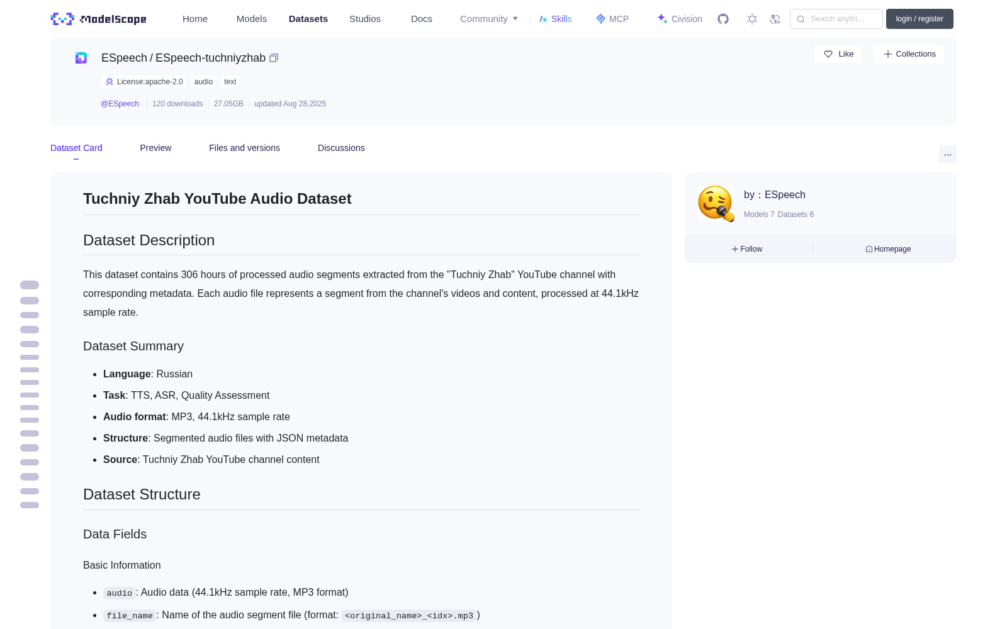Viewport: 1007px width, 629px height.
Task: Click the ESpeech dataset avatar icon
Action: pyautogui.click(x=81, y=58)
